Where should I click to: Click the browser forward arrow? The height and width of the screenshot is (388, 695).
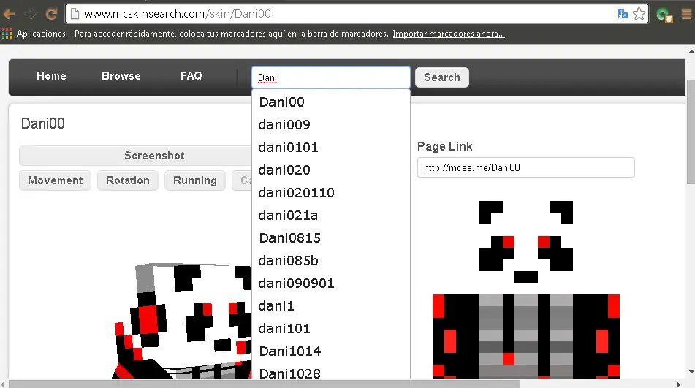[30, 14]
